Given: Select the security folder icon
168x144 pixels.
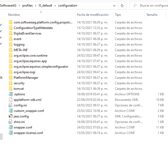Looking at the screenshot, I should point(11,83).
